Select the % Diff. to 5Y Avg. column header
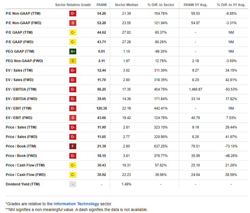 point(231,5)
